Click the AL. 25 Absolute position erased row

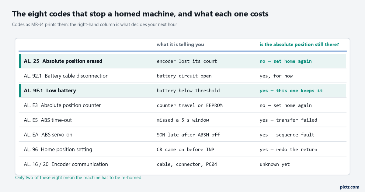(x=182, y=61)
